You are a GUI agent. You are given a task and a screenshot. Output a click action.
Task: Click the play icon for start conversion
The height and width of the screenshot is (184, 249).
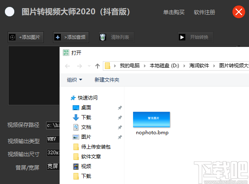click(182, 37)
